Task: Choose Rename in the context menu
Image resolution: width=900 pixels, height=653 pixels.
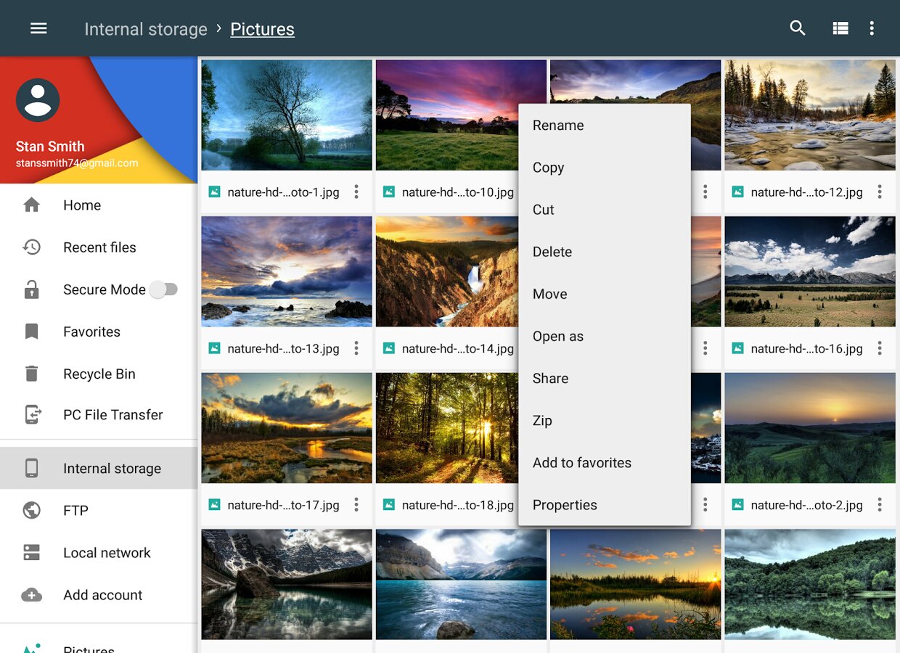Action: pyautogui.click(x=558, y=126)
